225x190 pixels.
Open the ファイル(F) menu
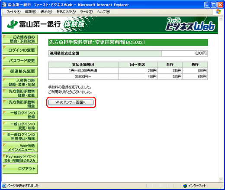(13, 12)
